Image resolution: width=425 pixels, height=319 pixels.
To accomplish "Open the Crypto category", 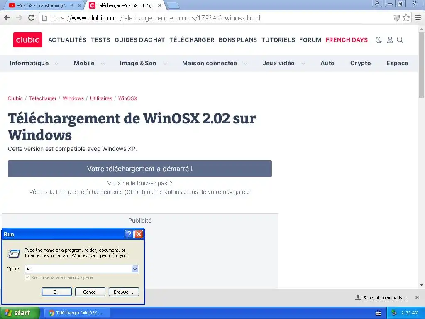I will tap(361, 63).
